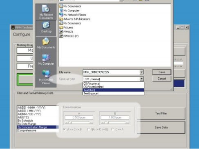Choose Text (tab) from the type list

point(113,90)
